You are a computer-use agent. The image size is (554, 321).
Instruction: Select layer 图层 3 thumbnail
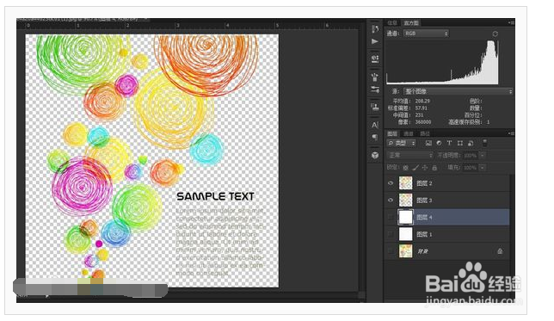[406, 201]
